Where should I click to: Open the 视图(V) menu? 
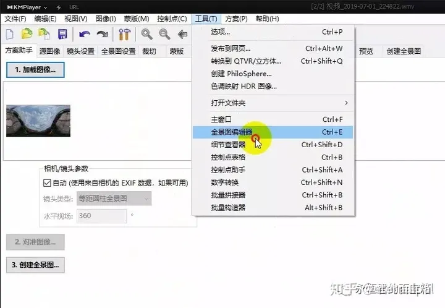pyautogui.click(x=76, y=19)
